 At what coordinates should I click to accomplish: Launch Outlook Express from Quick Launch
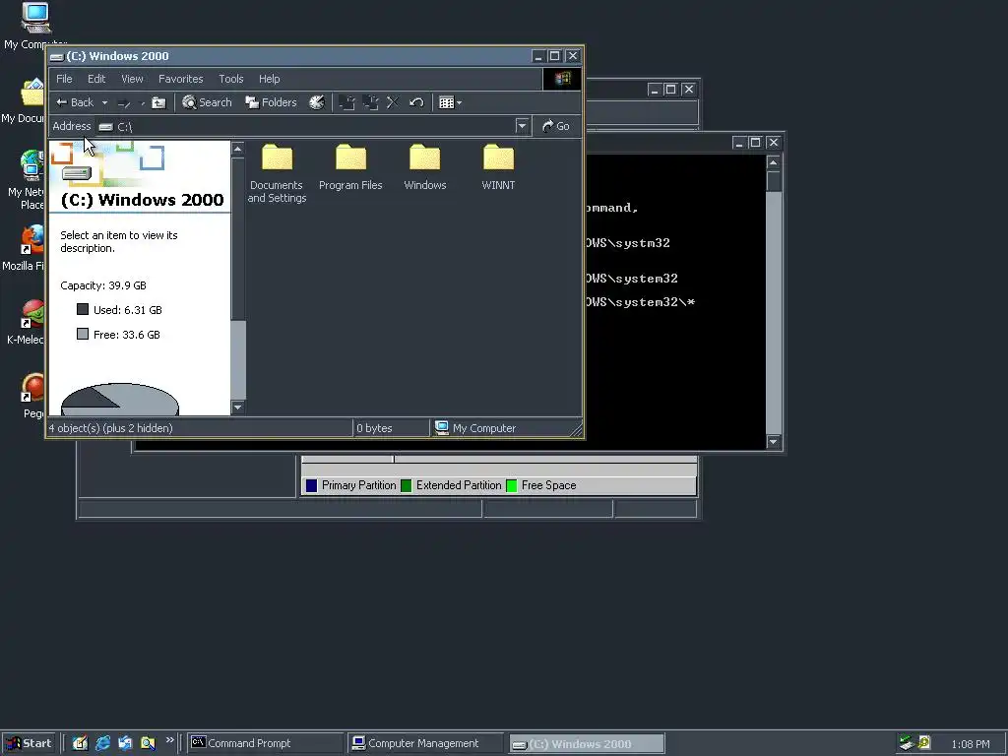125,743
